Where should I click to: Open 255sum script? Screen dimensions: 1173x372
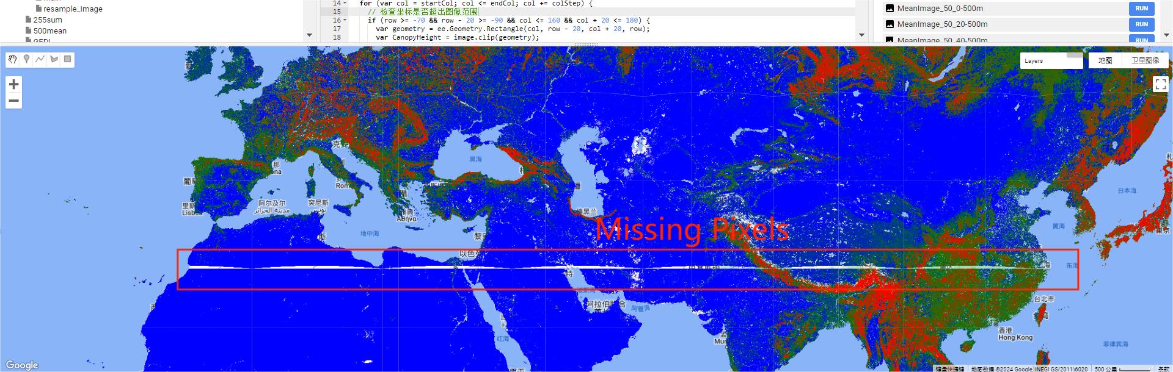point(48,20)
